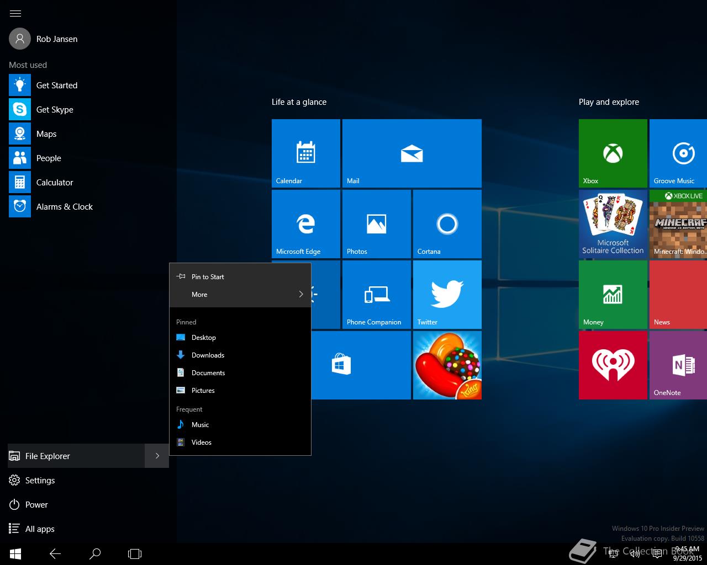Open the taskbar search icon
Image resolution: width=707 pixels, height=565 pixels.
click(95, 553)
